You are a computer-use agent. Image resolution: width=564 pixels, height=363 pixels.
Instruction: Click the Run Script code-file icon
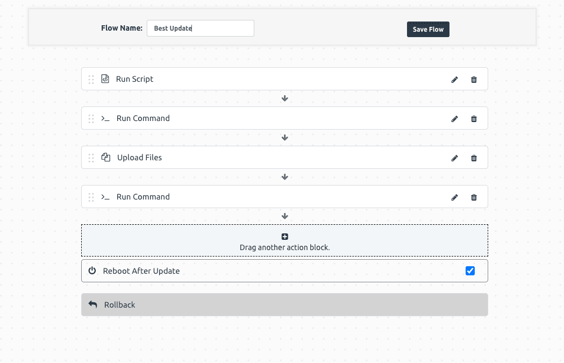click(x=105, y=79)
